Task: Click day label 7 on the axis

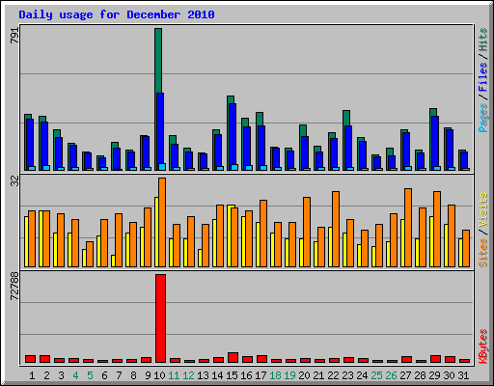Action: point(119,375)
